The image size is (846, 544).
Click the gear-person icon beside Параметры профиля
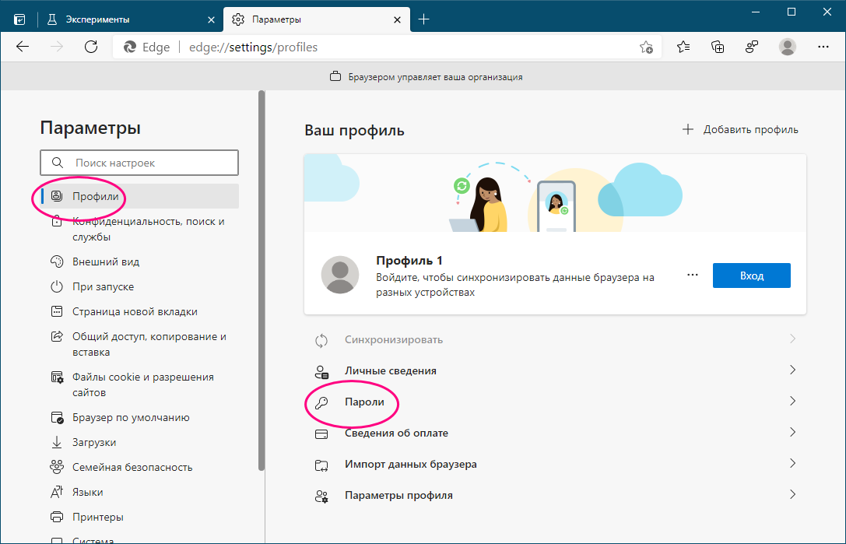[321, 496]
